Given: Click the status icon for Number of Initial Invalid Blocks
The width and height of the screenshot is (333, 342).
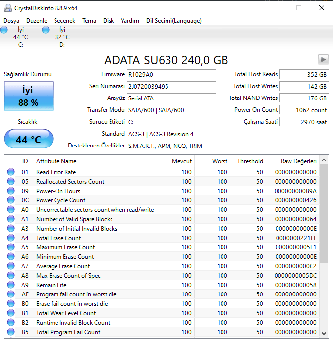Looking at the screenshot, I should click(11, 228).
